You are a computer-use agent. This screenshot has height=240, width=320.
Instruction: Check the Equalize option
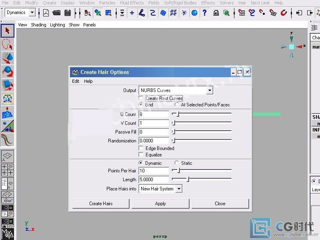pos(141,155)
